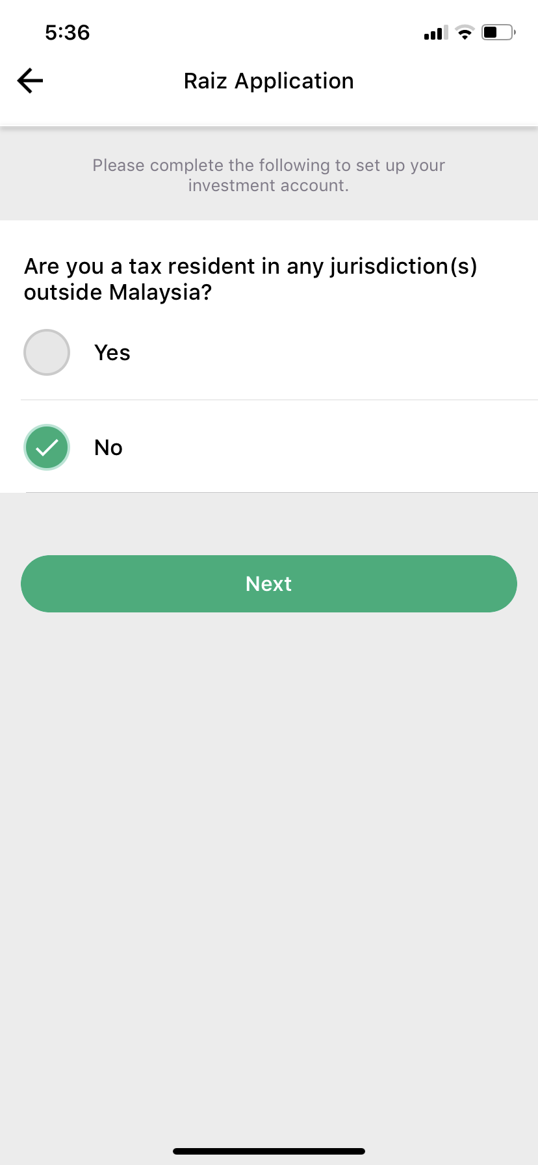Tap the 5:36 clock in status bar
538x1165 pixels.
pyautogui.click(x=68, y=33)
